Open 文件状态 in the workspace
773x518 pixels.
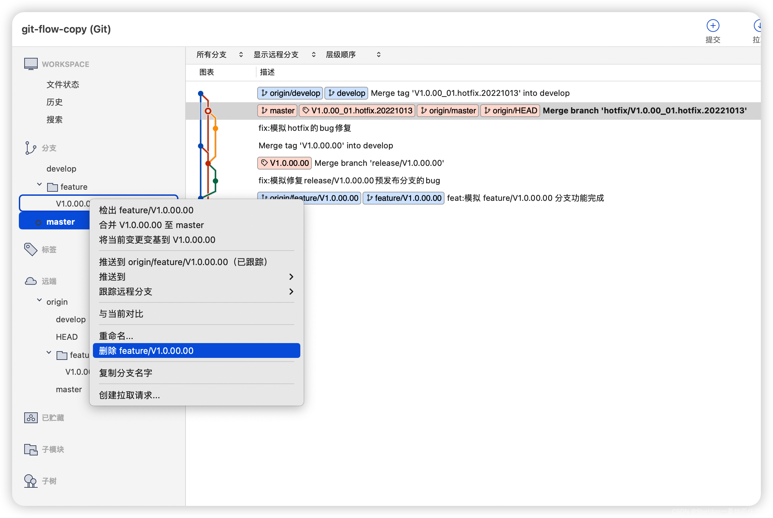[x=63, y=84]
